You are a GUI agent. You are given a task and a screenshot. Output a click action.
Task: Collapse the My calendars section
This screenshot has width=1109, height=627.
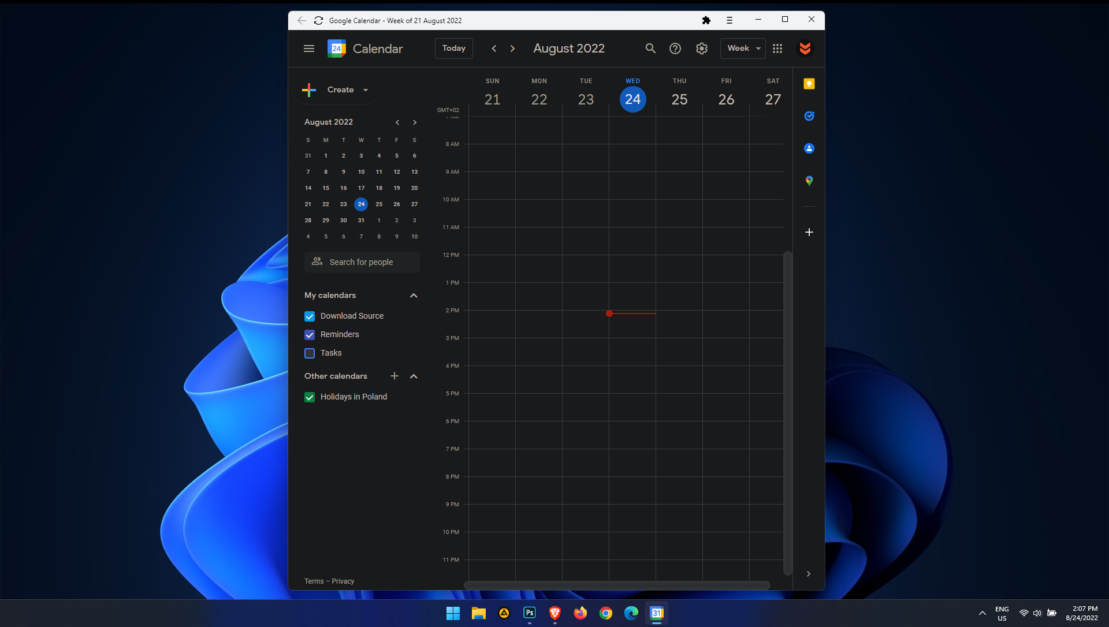414,296
